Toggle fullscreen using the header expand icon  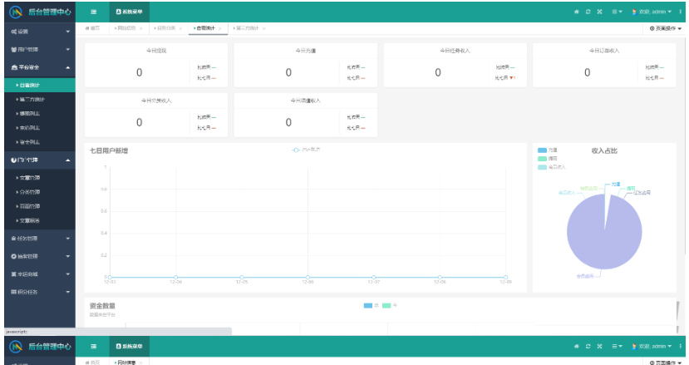600,12
